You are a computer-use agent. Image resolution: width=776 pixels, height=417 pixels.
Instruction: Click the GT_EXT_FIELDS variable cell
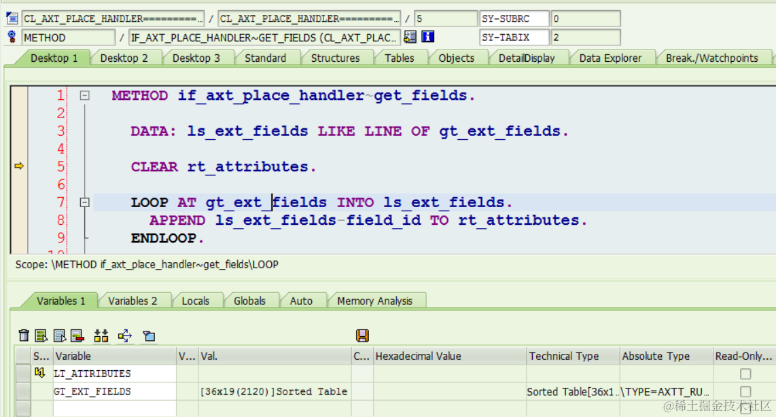115,391
